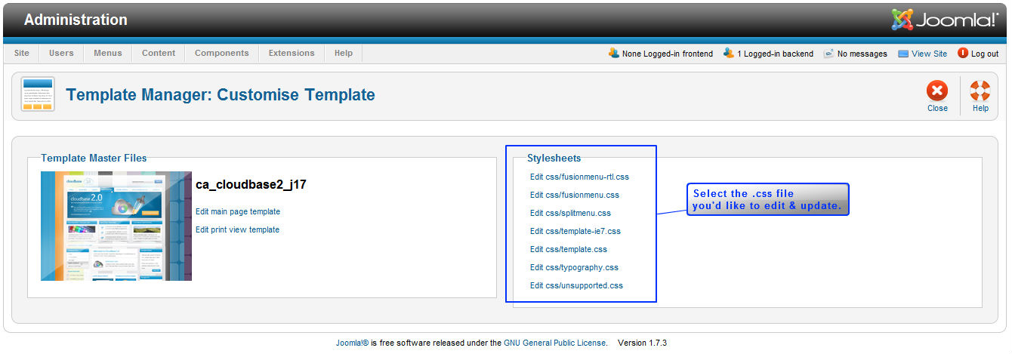Click the Joomla!® footer link
Viewport: 1012px width, 354px height.
pos(352,343)
